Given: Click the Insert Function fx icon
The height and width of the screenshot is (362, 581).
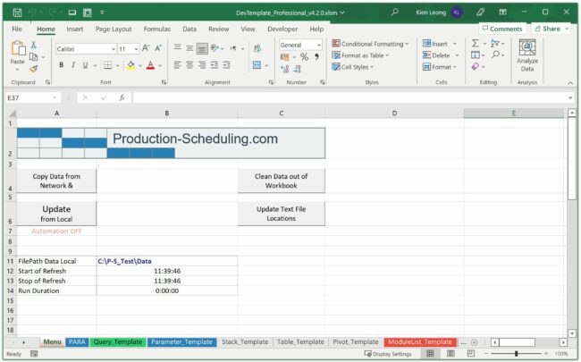Looking at the screenshot, I should point(122,97).
